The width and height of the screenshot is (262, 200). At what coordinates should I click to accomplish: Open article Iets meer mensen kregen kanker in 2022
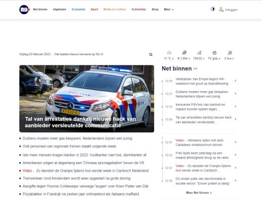85,155
